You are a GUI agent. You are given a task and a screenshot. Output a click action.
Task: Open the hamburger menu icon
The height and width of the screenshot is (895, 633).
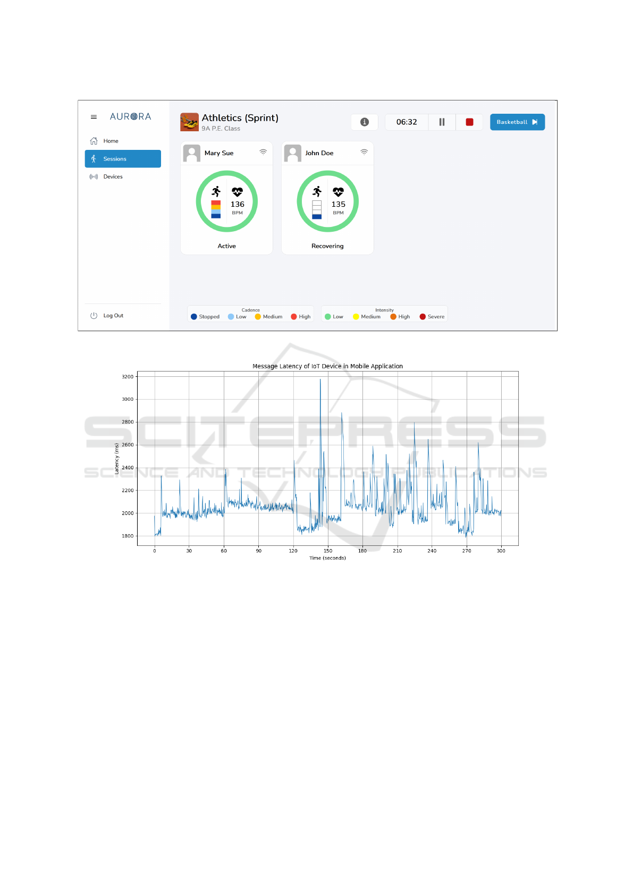[x=94, y=117]
